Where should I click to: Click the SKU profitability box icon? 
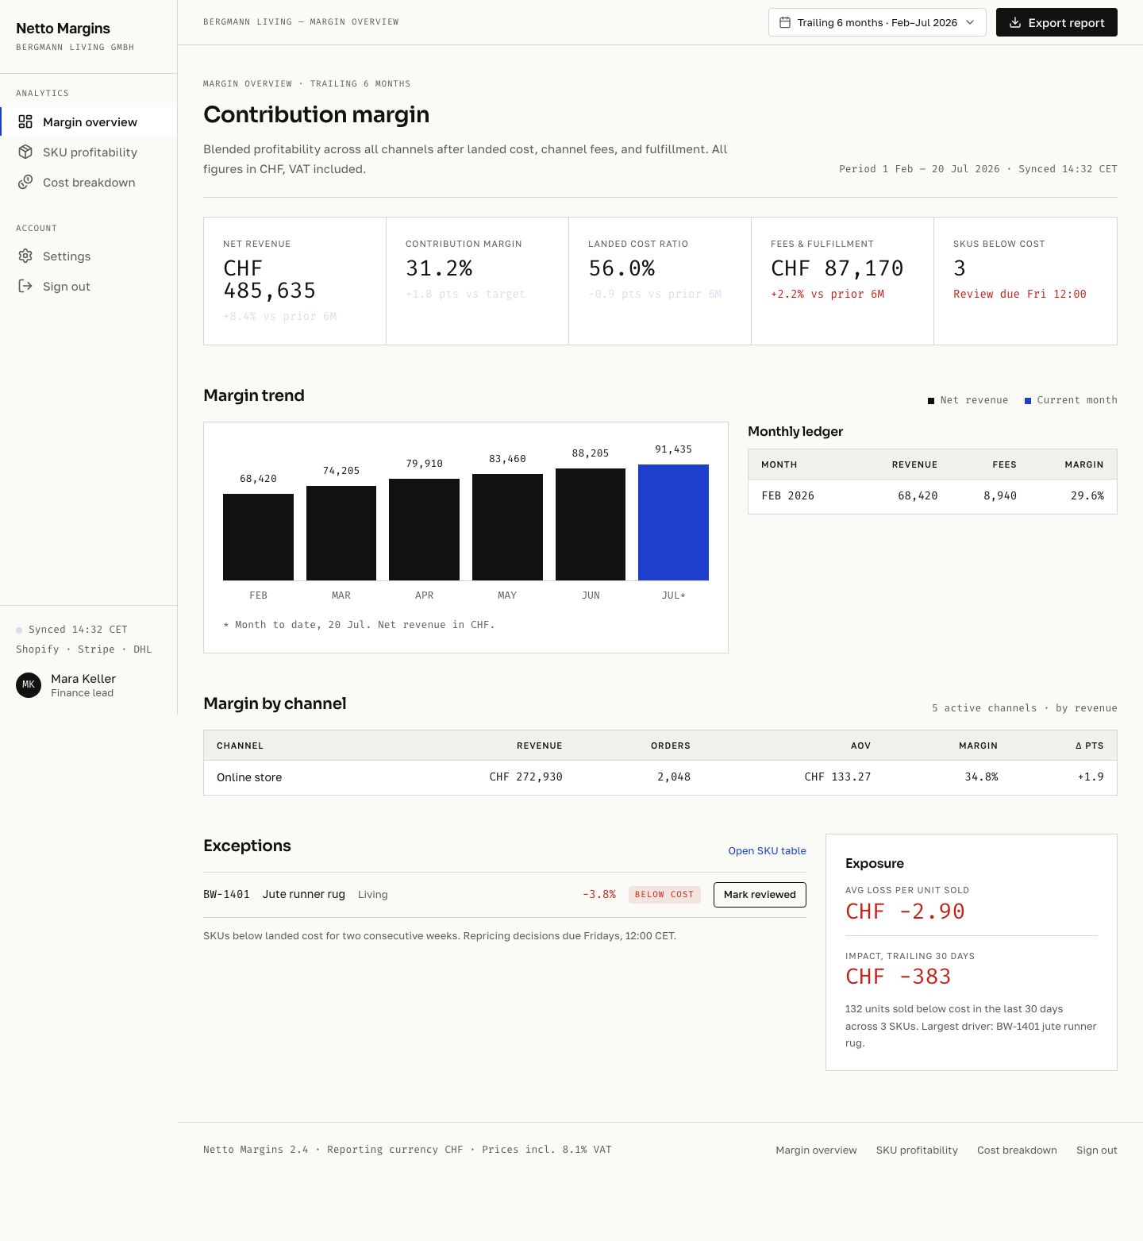25,152
